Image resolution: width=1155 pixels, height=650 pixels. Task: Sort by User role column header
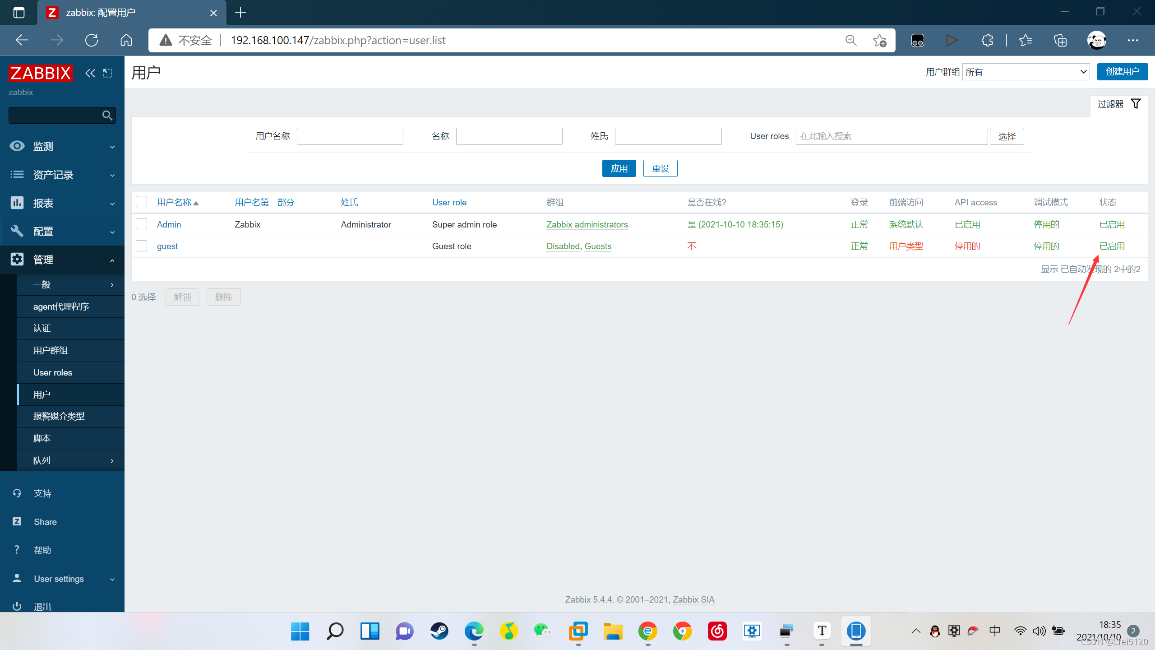click(x=449, y=202)
